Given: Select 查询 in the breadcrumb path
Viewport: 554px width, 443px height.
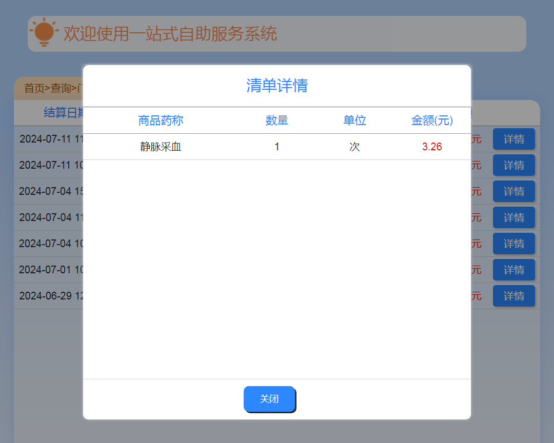Looking at the screenshot, I should [60, 88].
